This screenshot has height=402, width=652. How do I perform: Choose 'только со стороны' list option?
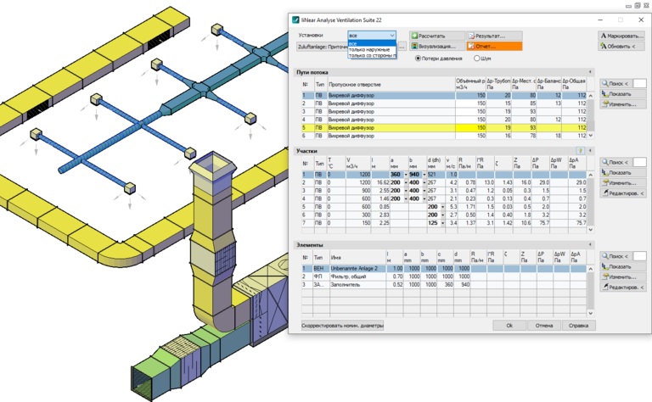coord(371,55)
